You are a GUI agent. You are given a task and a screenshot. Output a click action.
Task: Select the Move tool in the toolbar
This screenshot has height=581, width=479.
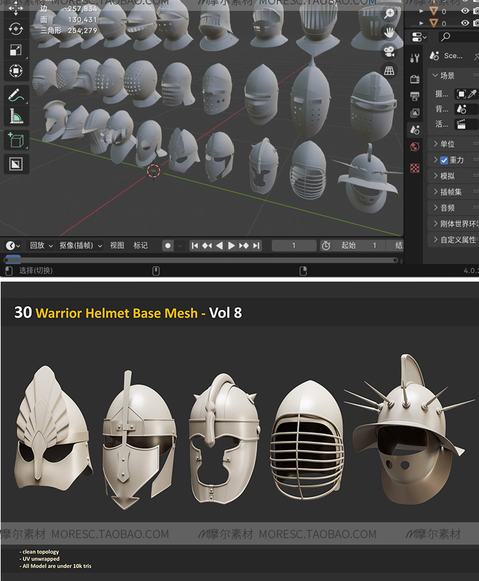(16, 8)
